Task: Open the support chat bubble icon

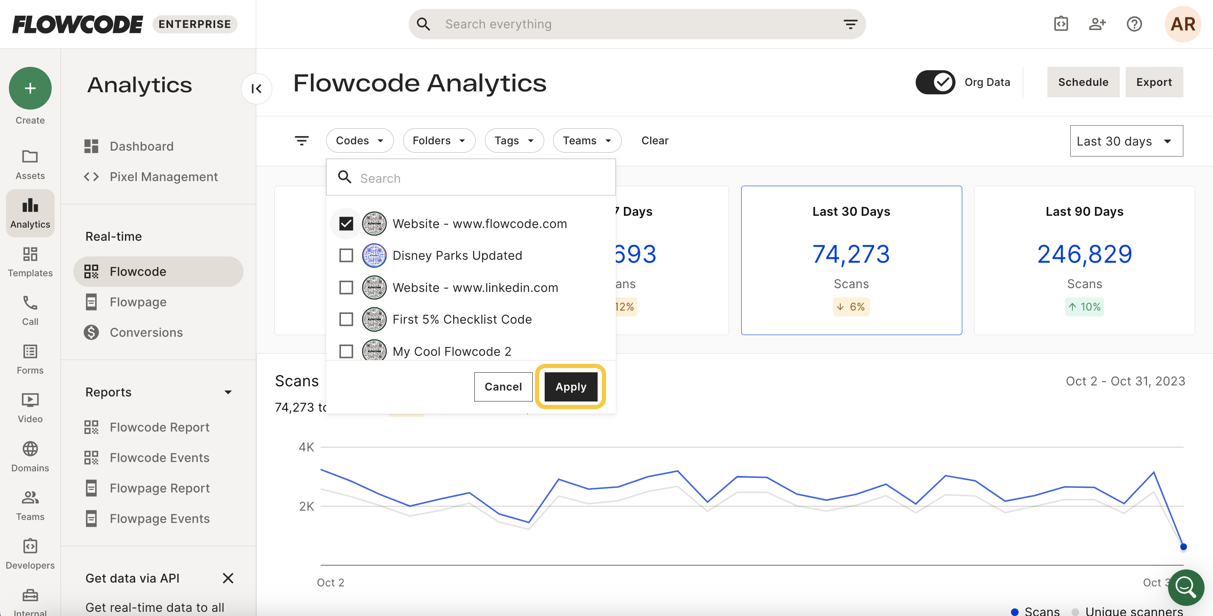Action: [1186, 587]
